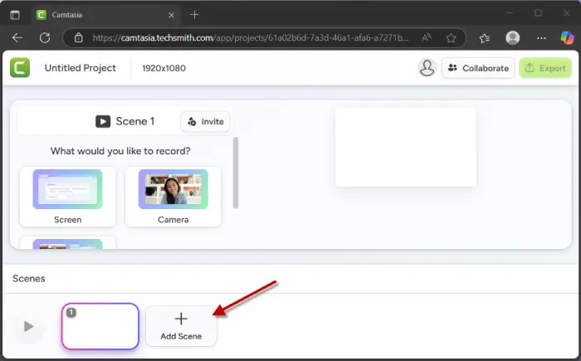Viewport: 581px width, 361px height.
Task: Select scene 1 thumbnail in Scenes strip
Action: tap(100, 326)
